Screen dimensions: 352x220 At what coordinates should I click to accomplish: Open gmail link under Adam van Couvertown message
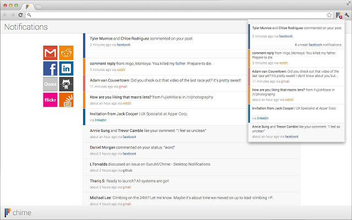(123, 87)
